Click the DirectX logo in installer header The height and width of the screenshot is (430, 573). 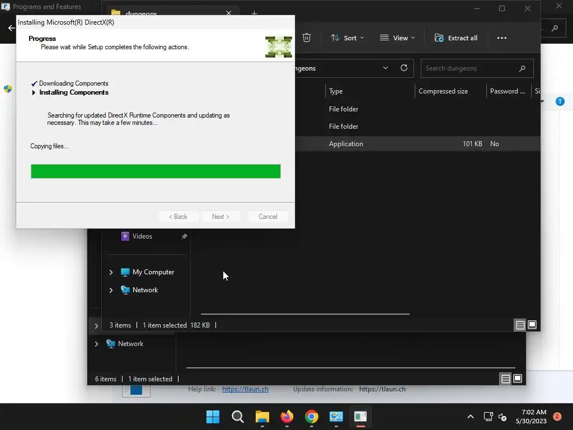(279, 47)
